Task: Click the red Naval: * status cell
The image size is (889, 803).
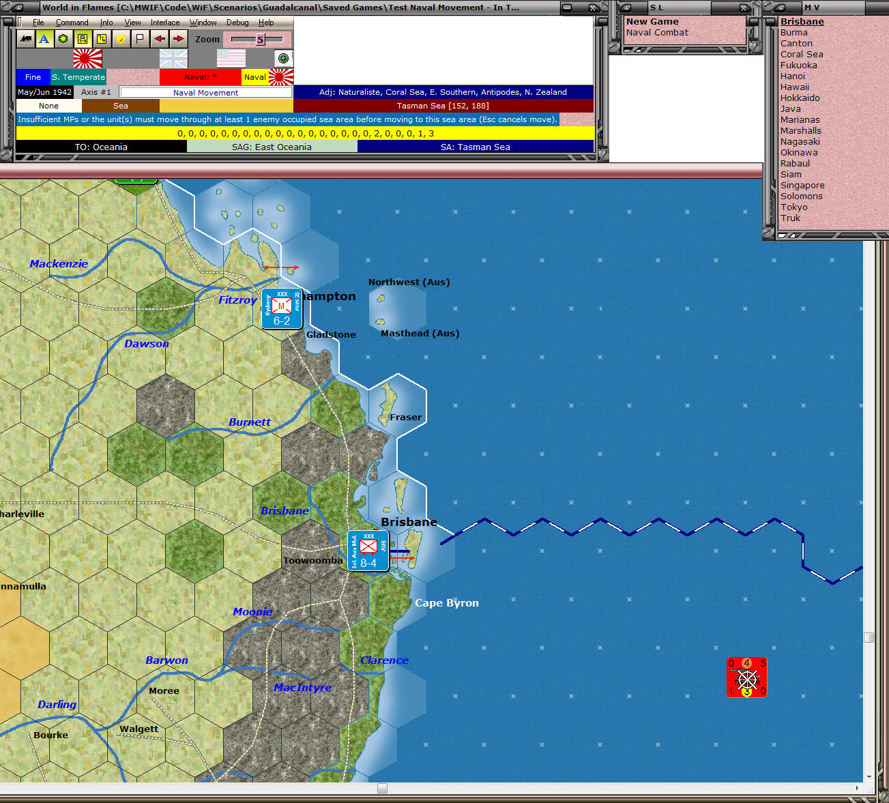Action: [x=201, y=77]
